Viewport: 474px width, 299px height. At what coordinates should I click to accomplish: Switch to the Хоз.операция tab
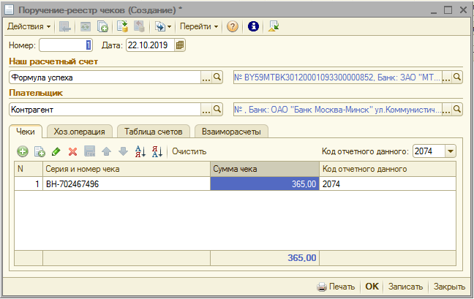[x=80, y=132]
